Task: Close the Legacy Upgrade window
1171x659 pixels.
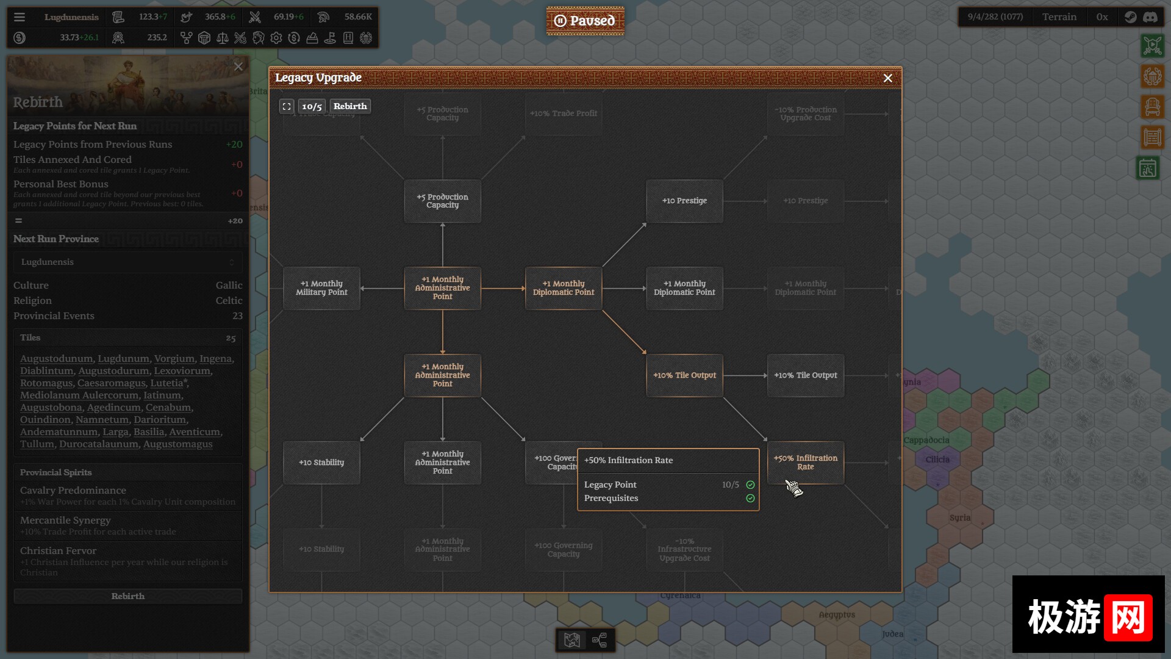Action: (x=888, y=78)
